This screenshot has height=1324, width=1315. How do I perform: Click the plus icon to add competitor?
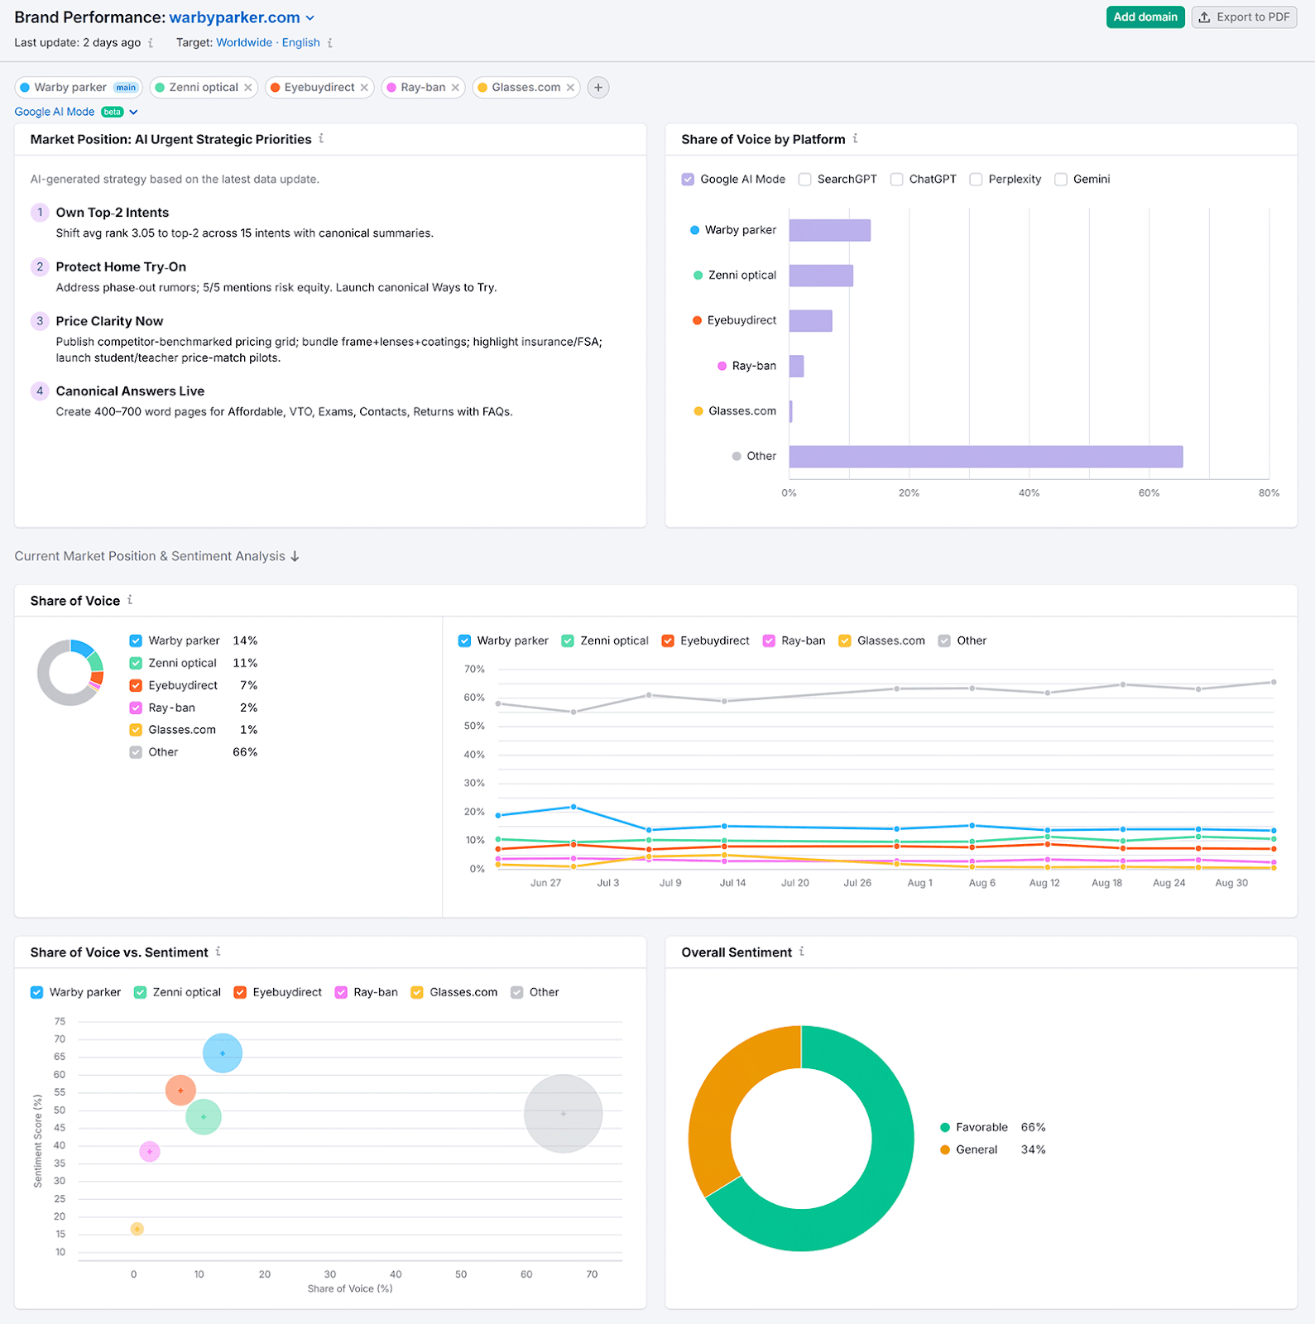598,88
